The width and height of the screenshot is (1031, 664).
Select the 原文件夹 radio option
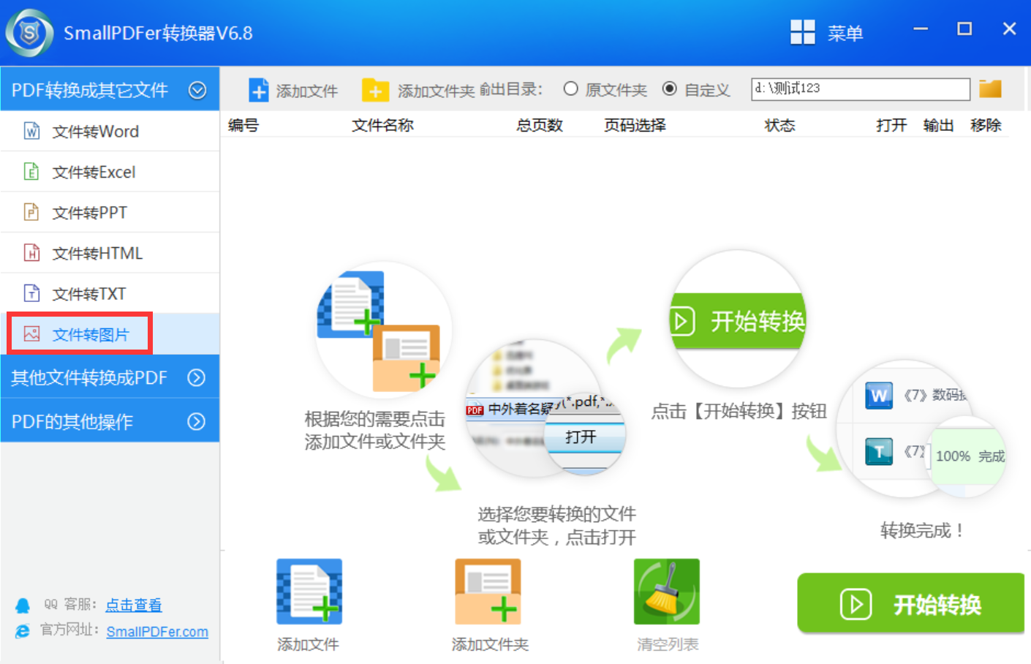click(570, 88)
